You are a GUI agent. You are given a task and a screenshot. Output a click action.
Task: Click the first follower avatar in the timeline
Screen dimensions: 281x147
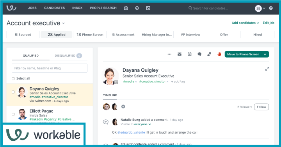coord(106,107)
